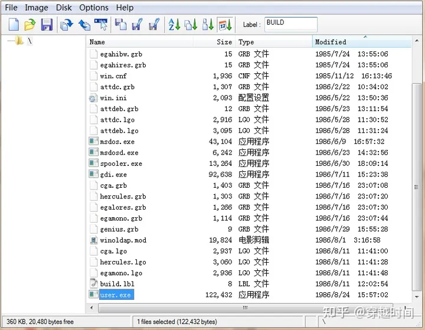This screenshot has width=425, height=330.
Task: Open the File menu
Action: point(11,7)
